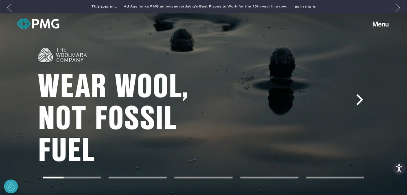
Task: Switch to the third carousel slide indicator
Action: (x=203, y=178)
